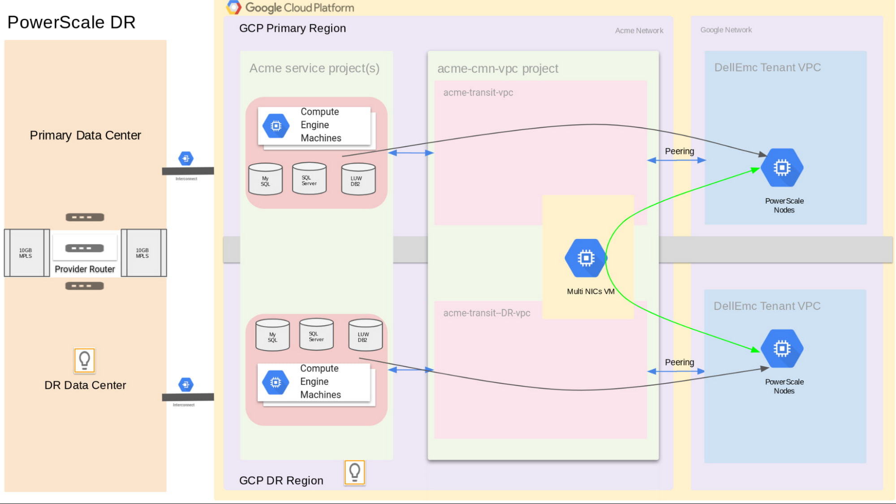The image size is (896, 504).
Task: Click the Primary Data Center label
Action: point(85,135)
